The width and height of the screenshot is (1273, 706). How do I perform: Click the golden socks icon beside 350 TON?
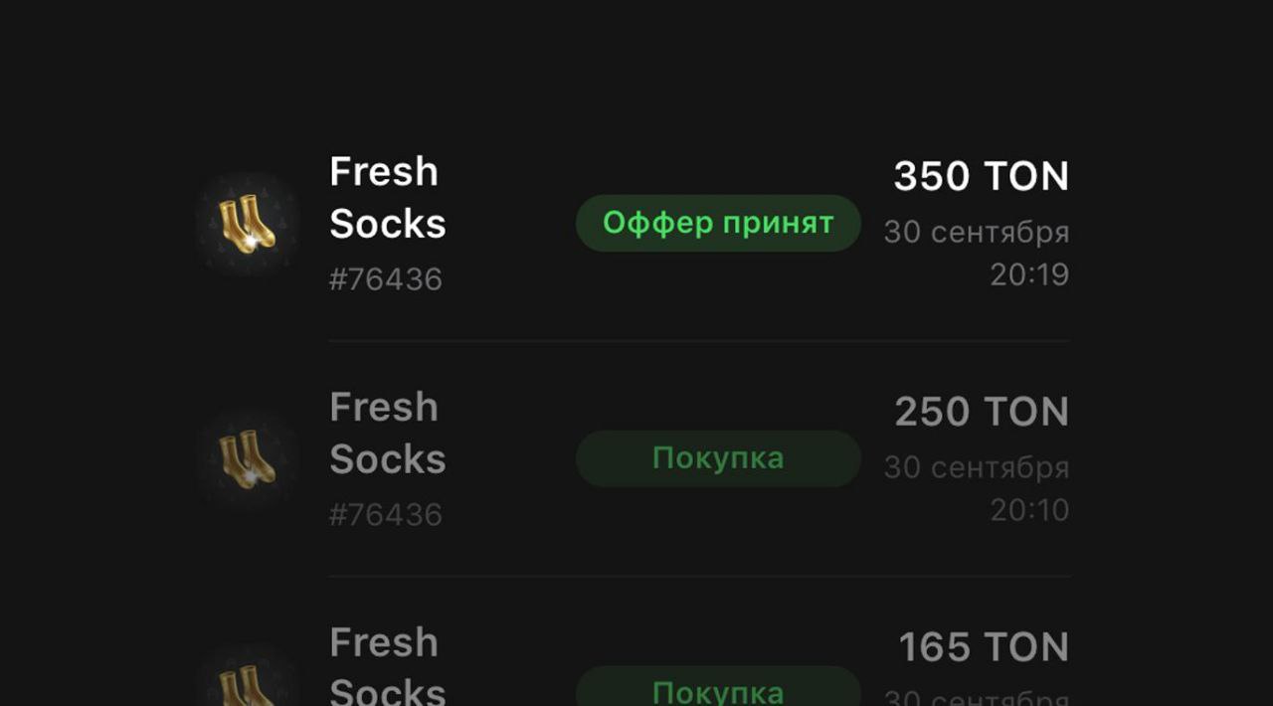click(248, 224)
